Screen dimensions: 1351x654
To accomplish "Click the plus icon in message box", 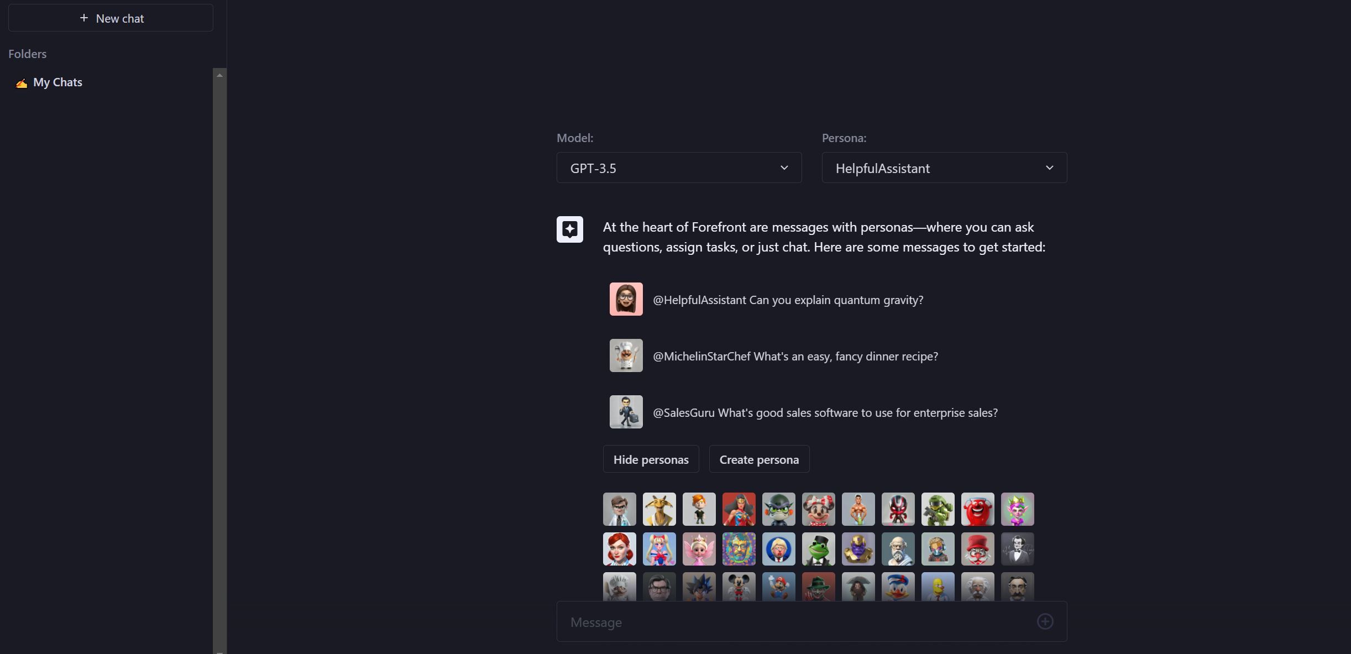I will (x=1045, y=621).
